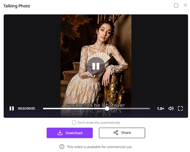Click the Talking Photo title text

17,6
